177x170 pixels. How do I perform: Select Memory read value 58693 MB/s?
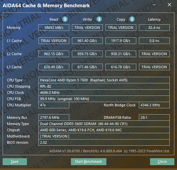click(x=54, y=28)
